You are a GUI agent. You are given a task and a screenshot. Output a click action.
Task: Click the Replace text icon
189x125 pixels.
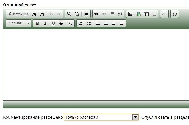click(x=77, y=14)
